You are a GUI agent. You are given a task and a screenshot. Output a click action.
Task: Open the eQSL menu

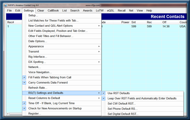(111, 10)
